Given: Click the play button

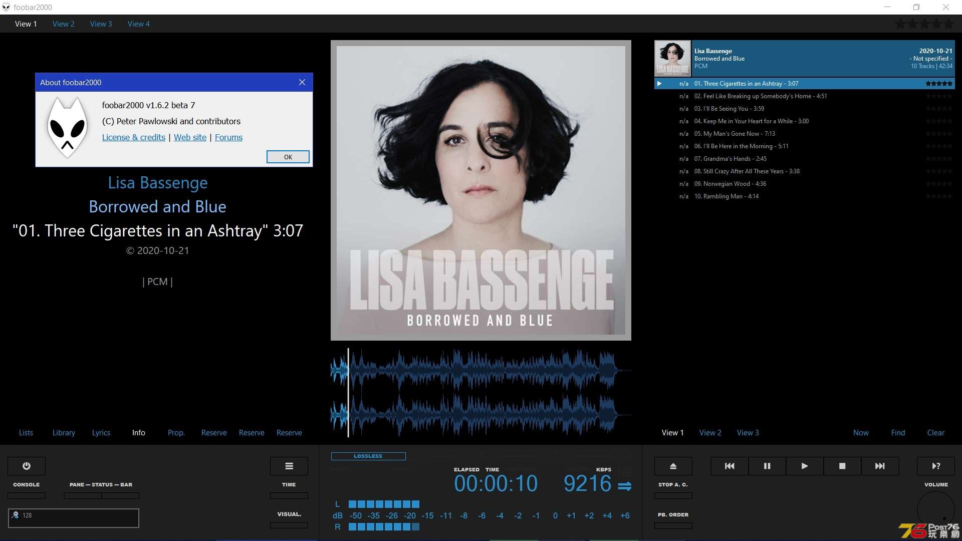Looking at the screenshot, I should pos(805,466).
